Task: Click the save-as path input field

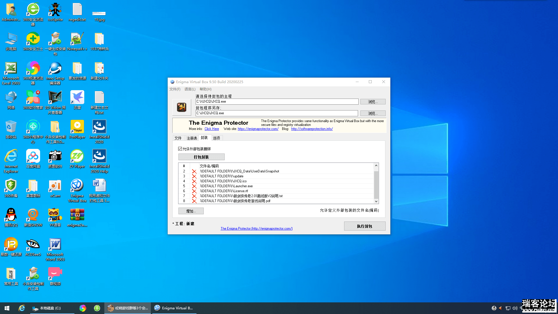Action: pos(277,113)
